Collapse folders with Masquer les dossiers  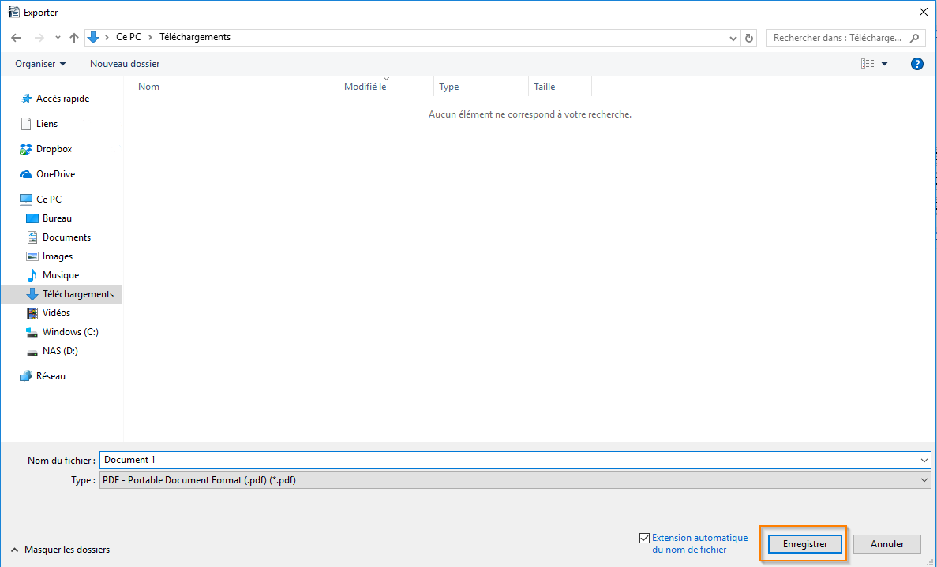tap(60, 550)
